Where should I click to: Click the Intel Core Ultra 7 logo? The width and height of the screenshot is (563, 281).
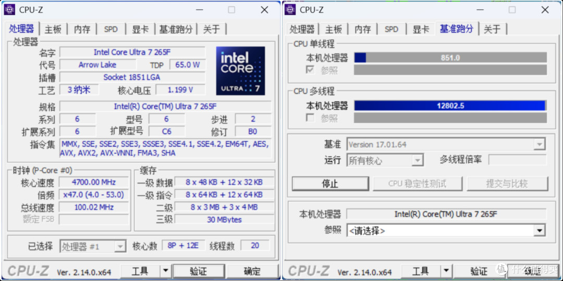click(x=240, y=71)
